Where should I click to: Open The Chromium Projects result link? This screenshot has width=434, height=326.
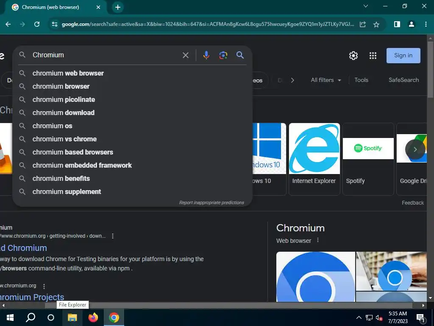pos(32,297)
